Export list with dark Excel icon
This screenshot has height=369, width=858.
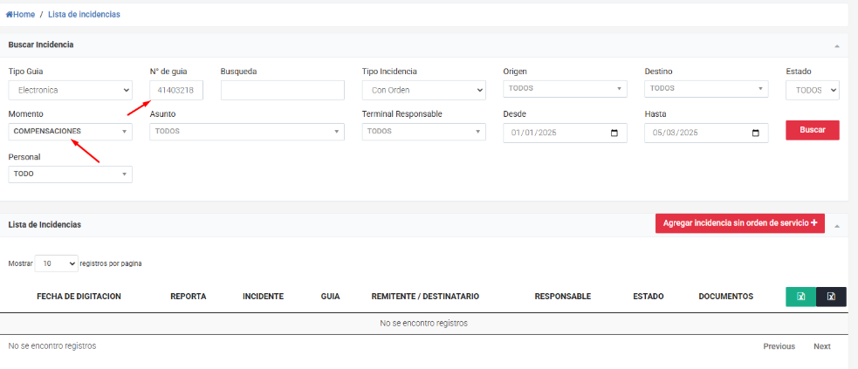tap(831, 297)
